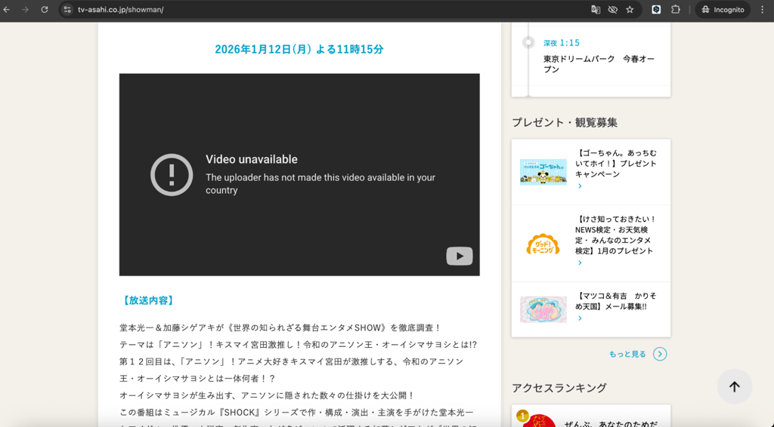This screenshot has width=774, height=427.
Task: Open ゴーちゃん。あっちむいてホイ！プレゼントキャンペーン link
Action: 616,164
